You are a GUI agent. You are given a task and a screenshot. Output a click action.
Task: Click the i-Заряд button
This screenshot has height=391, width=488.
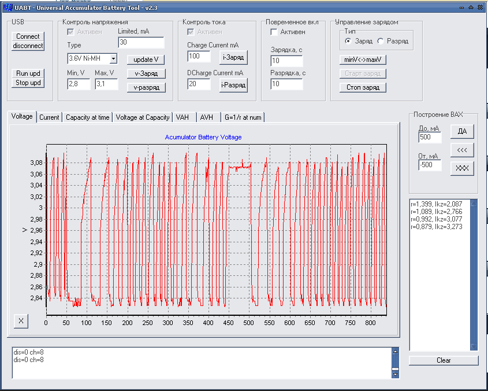(233, 57)
